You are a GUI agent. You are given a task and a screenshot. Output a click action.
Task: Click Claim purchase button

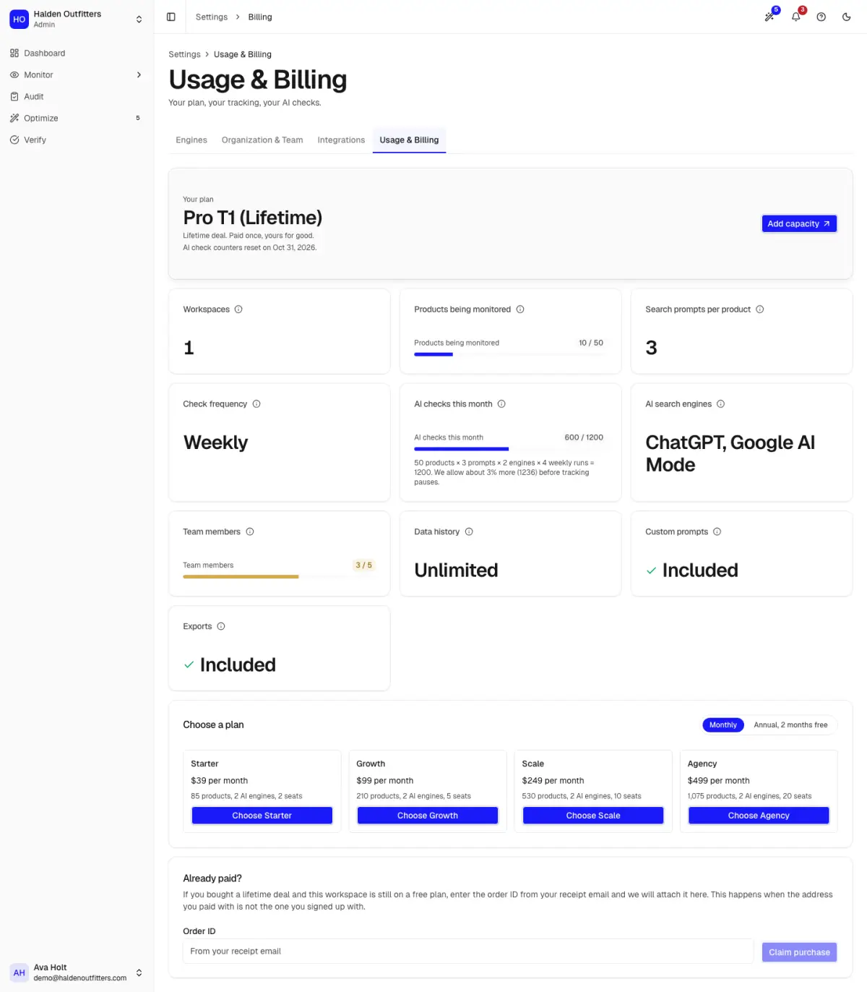[799, 952]
